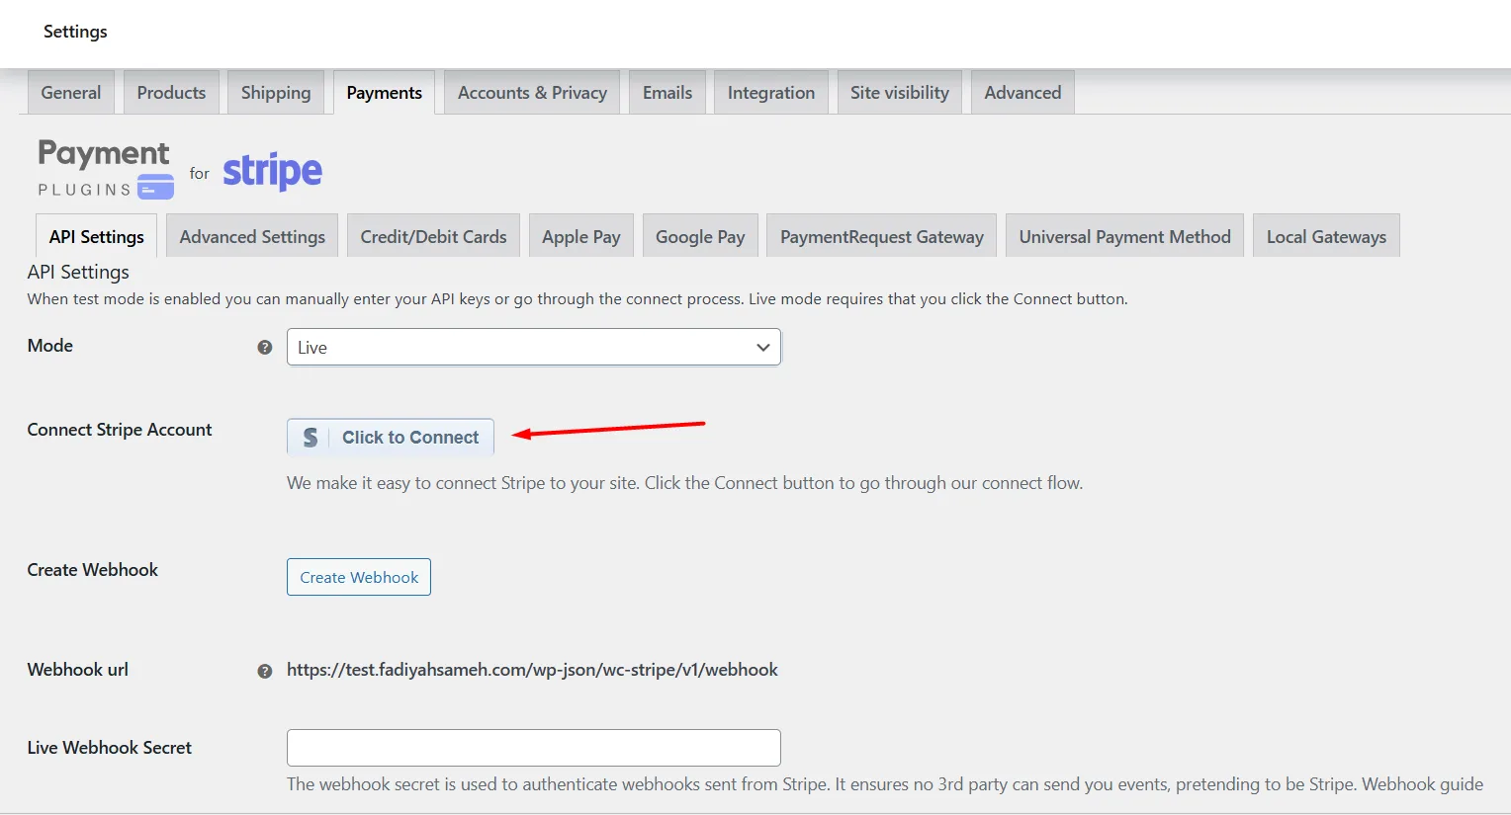The image size is (1511, 815).
Task: Open Credit/Debit Cards sub-tab
Action: click(433, 236)
